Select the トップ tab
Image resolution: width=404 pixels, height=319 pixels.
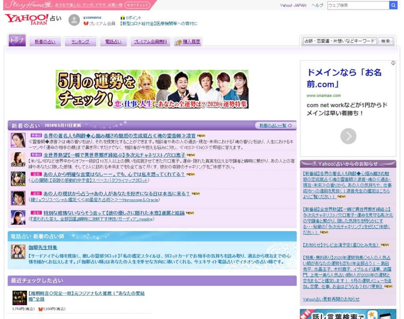pyautogui.click(x=17, y=40)
